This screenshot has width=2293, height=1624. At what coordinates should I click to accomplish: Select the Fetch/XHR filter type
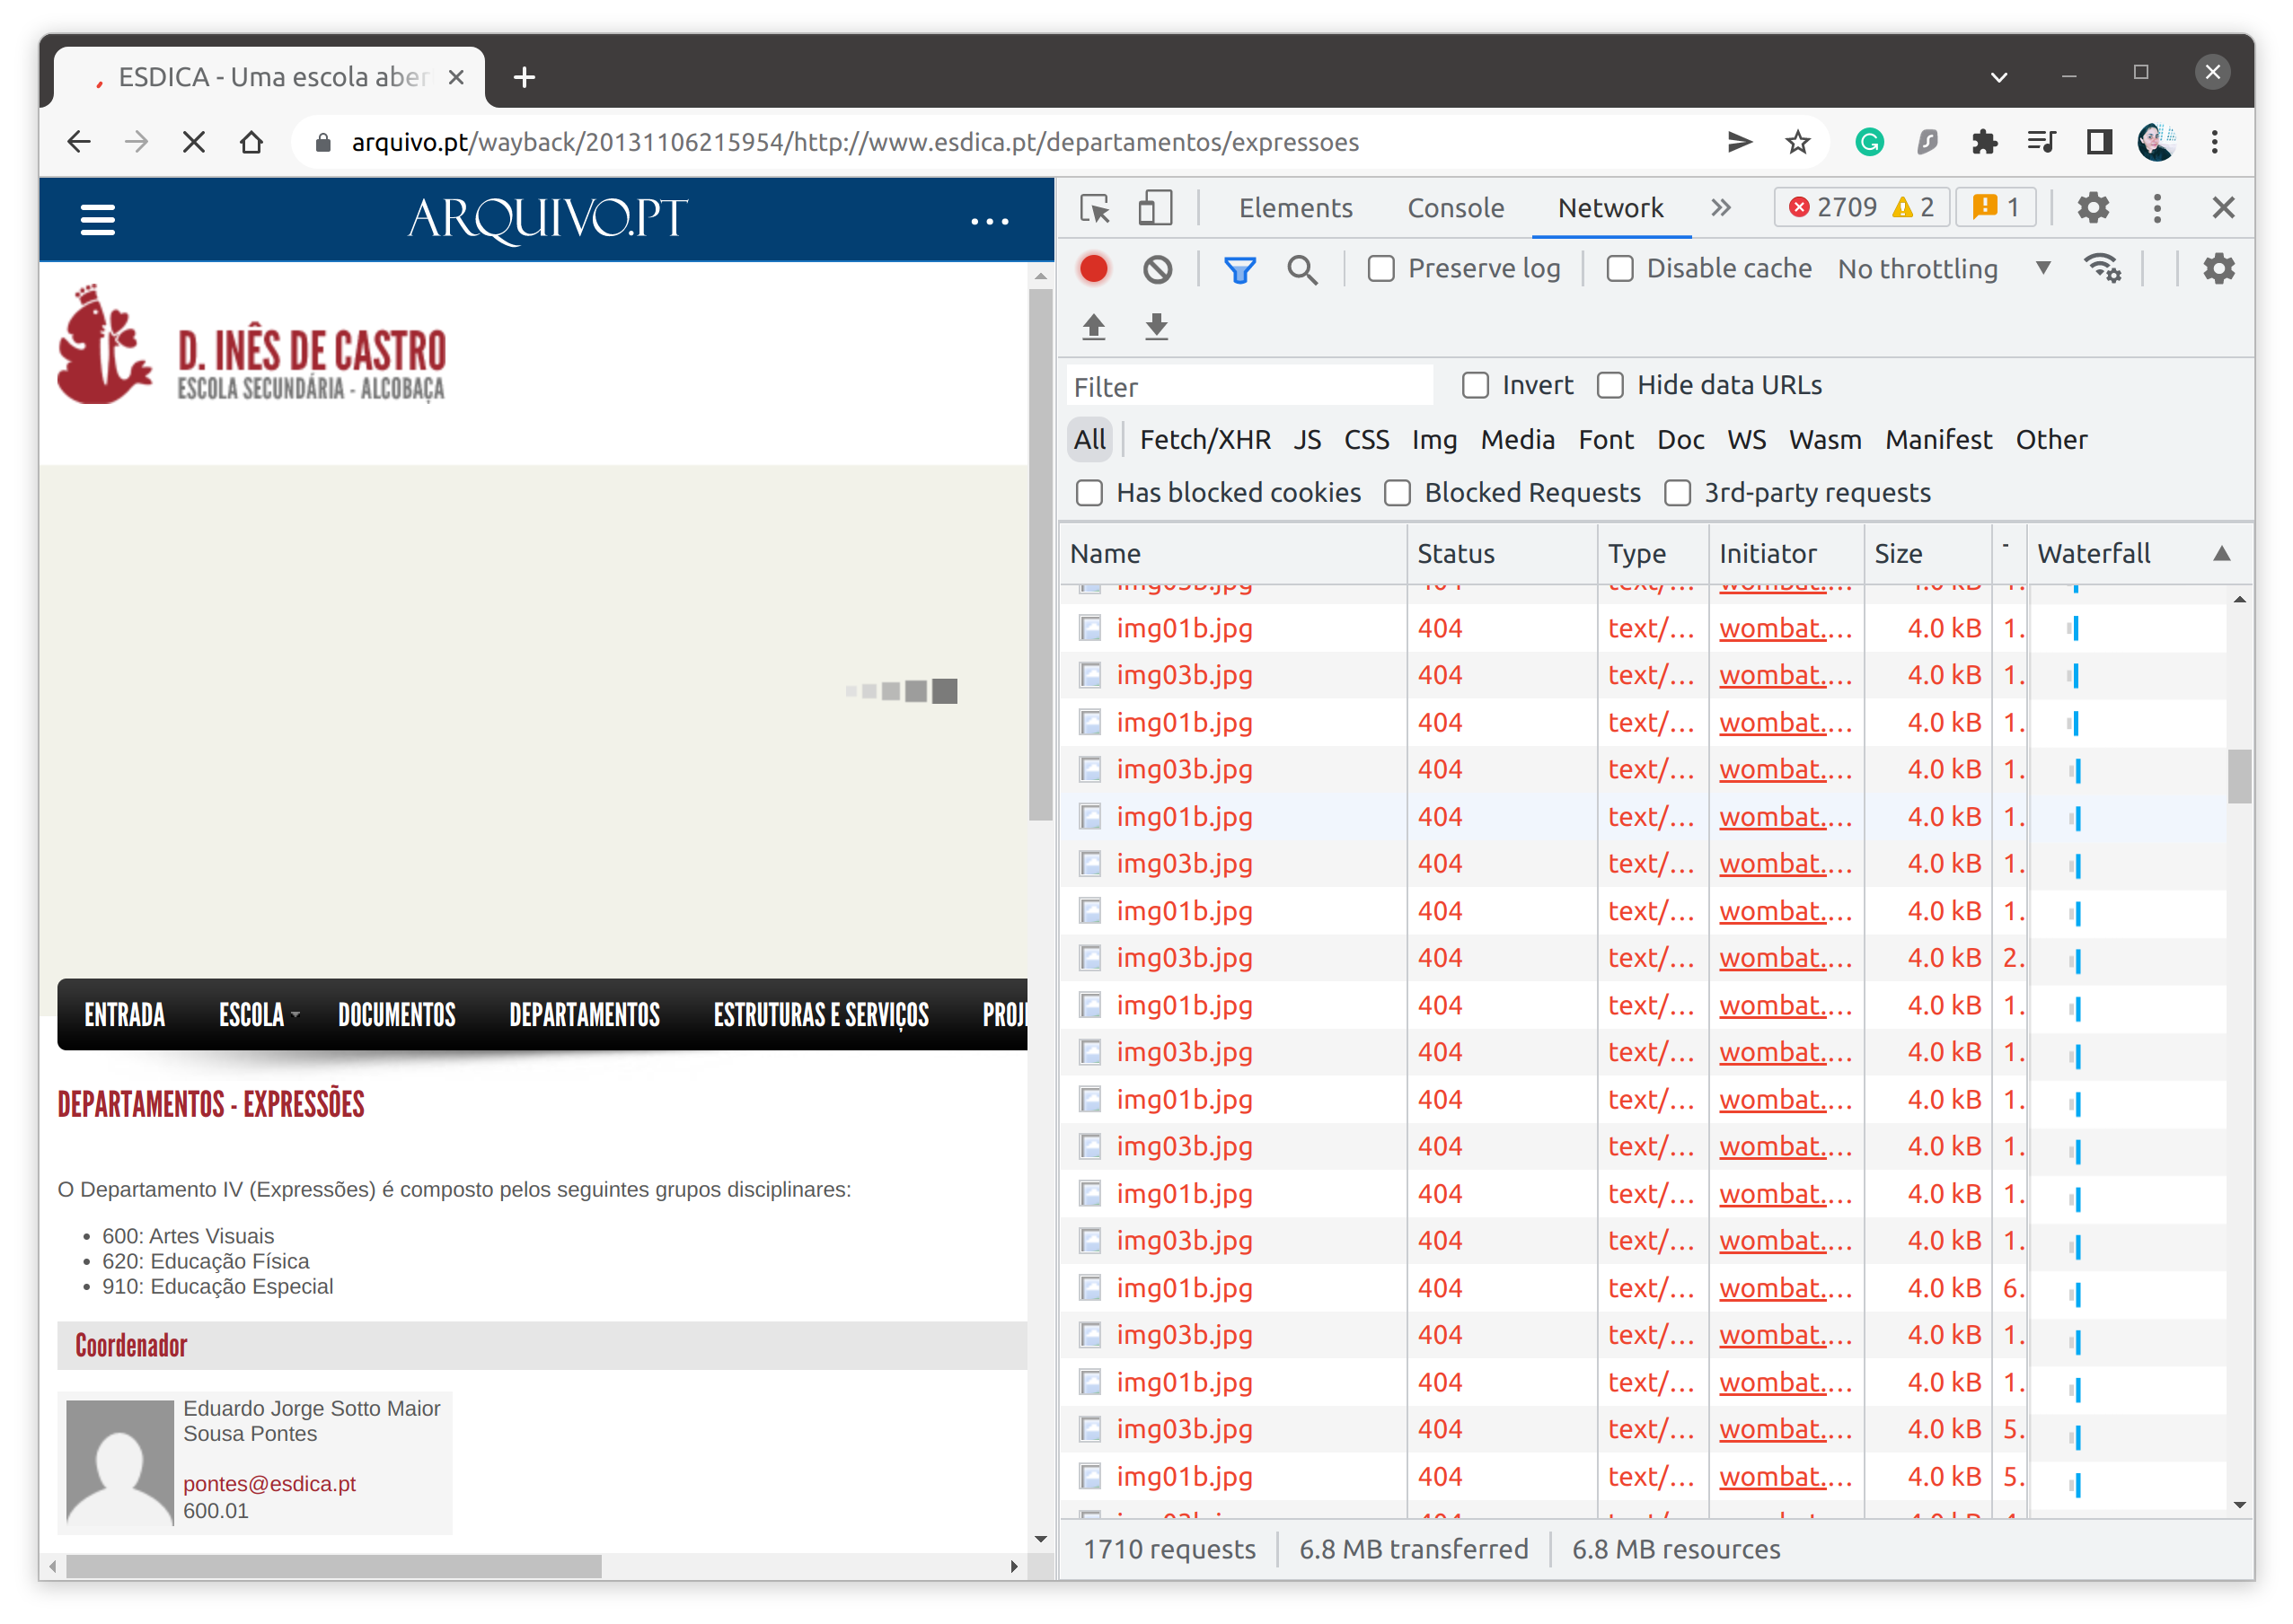coord(1204,440)
